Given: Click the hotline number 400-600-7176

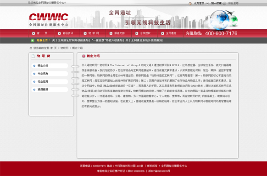Looking at the screenshot, I should (x=221, y=33).
